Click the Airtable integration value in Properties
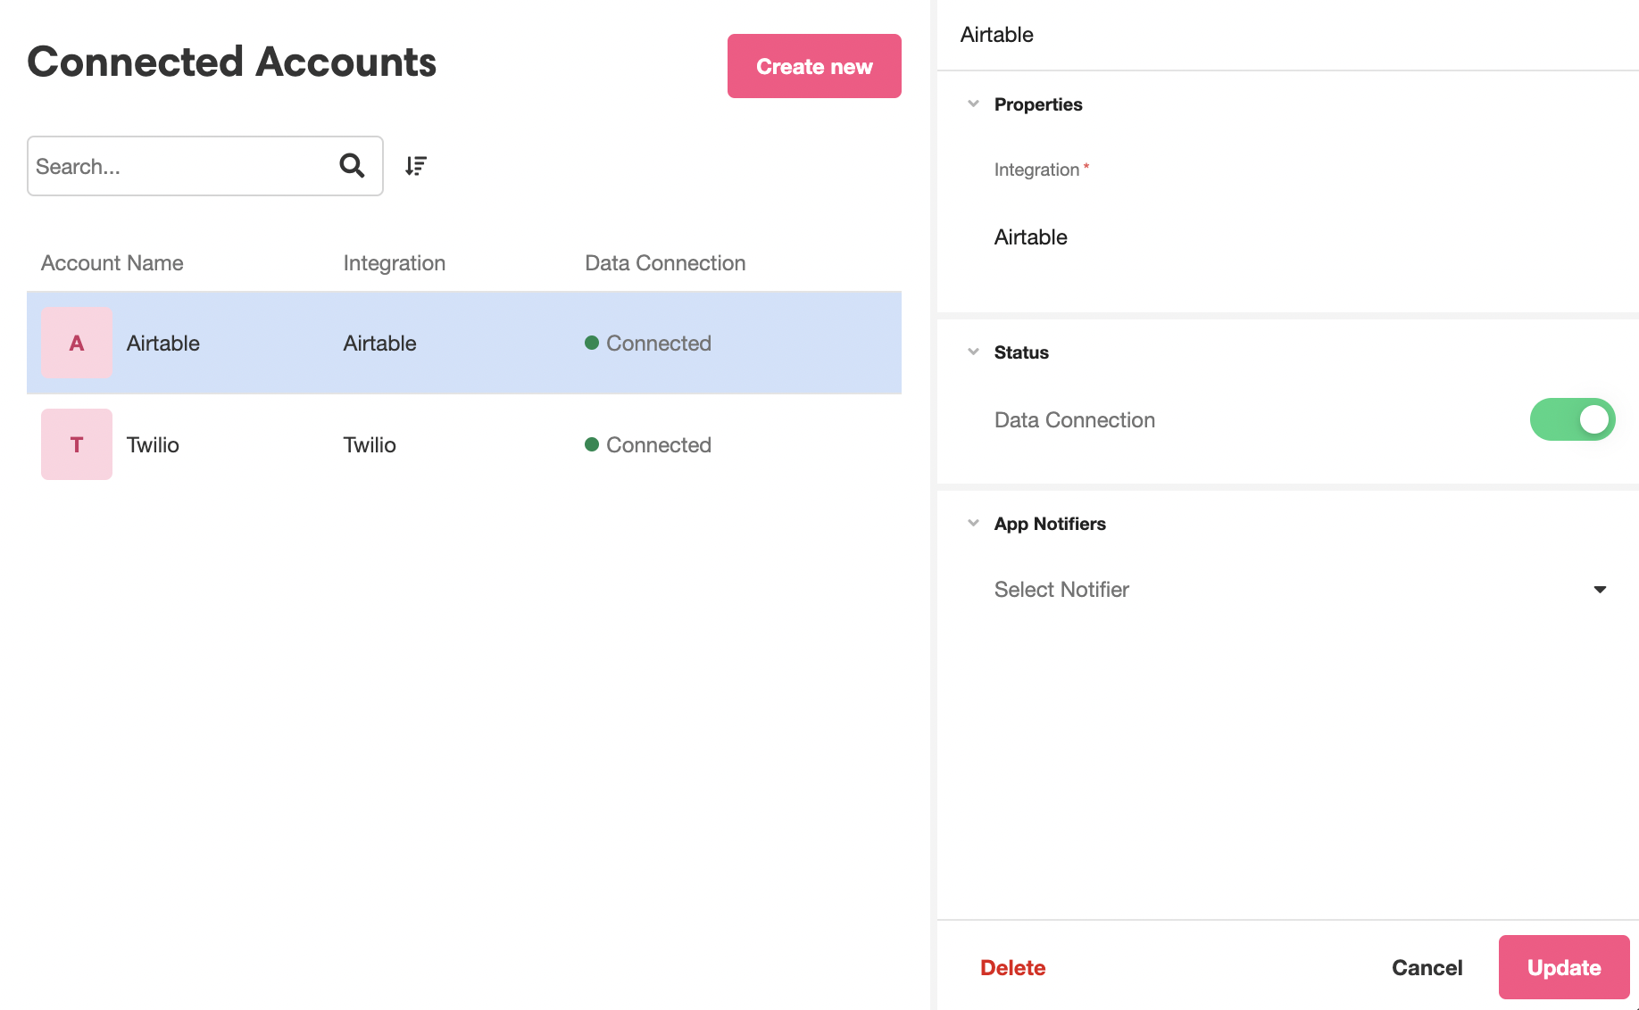1639x1010 pixels. click(1031, 237)
